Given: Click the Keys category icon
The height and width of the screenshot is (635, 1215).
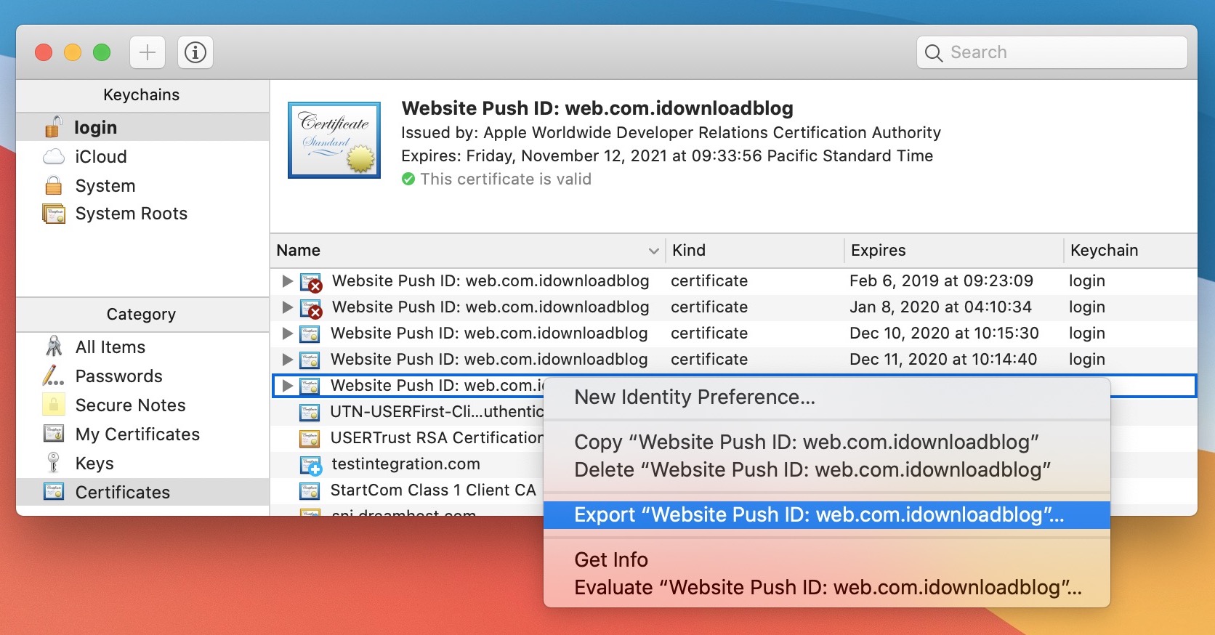Looking at the screenshot, I should pos(53,463).
